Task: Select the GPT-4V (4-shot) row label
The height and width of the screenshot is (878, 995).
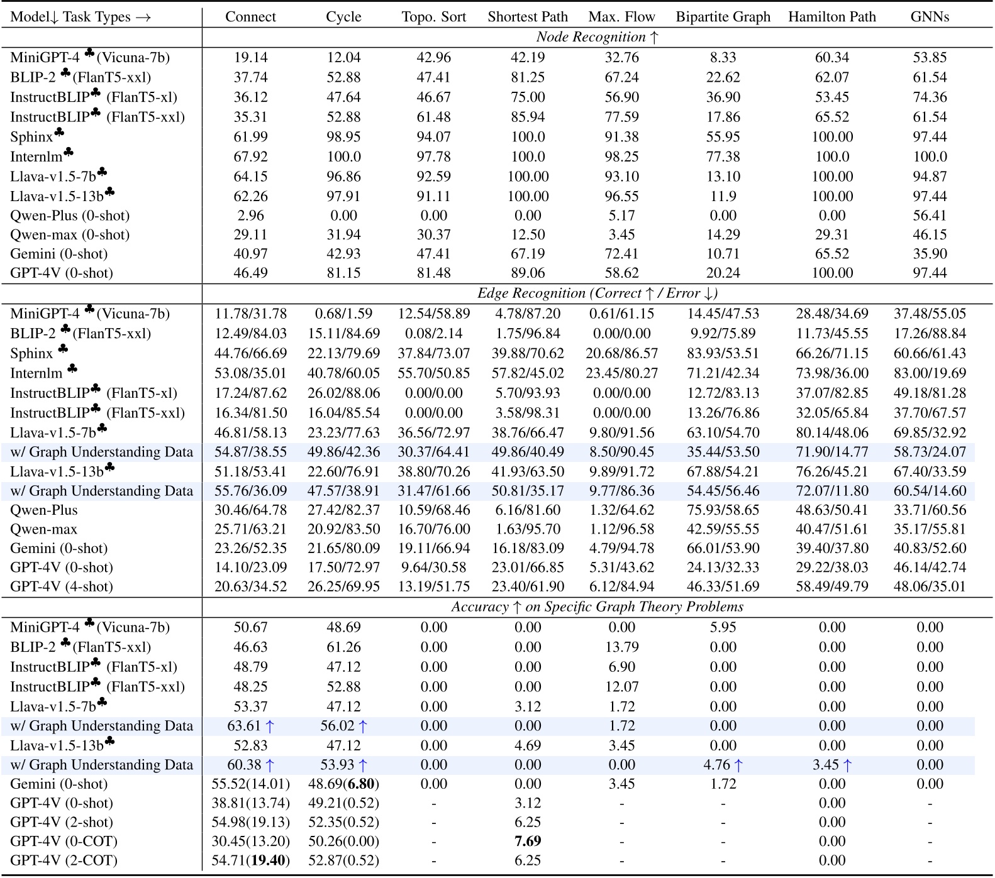Action: click(x=62, y=587)
